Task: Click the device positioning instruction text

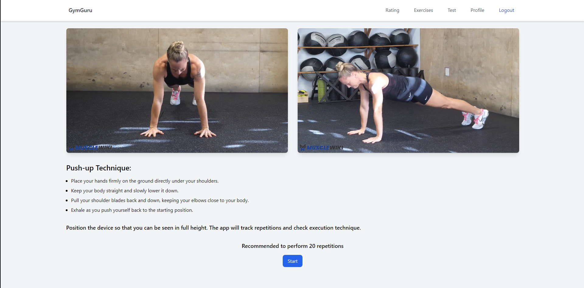Action: [214, 228]
